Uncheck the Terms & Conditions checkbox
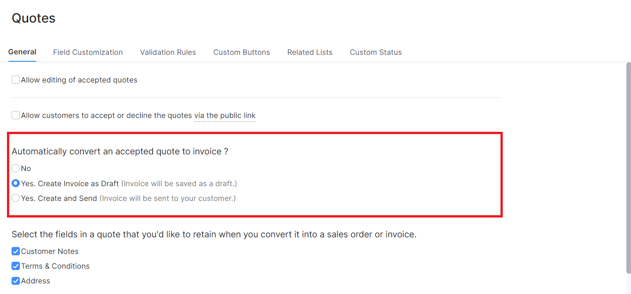 (x=16, y=266)
